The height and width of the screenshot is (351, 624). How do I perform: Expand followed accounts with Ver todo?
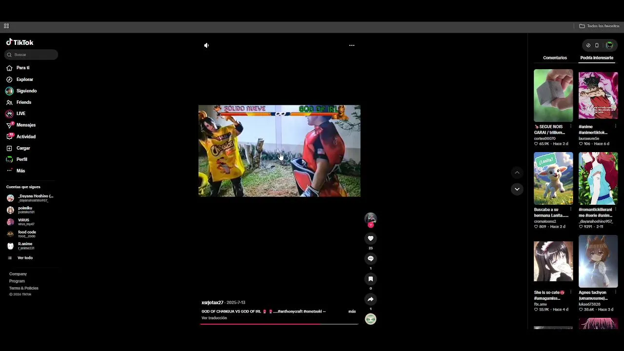coord(25,258)
